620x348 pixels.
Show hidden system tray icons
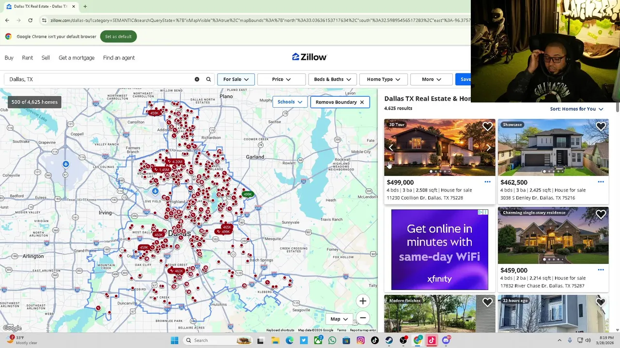559,340
